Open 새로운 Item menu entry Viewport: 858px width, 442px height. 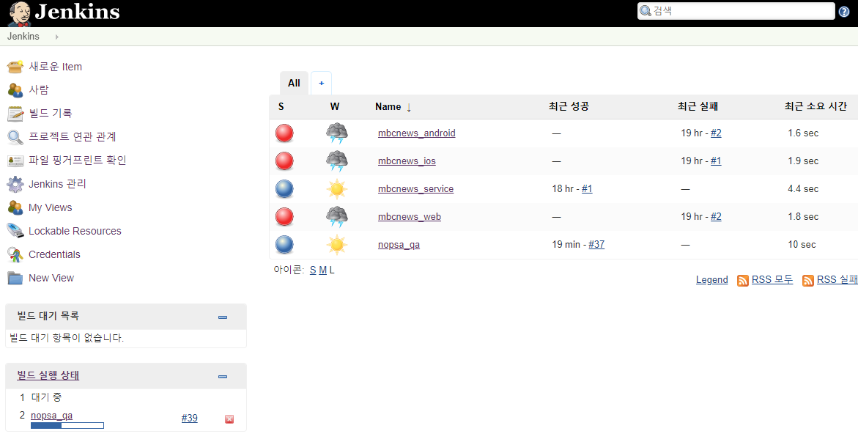pos(55,67)
